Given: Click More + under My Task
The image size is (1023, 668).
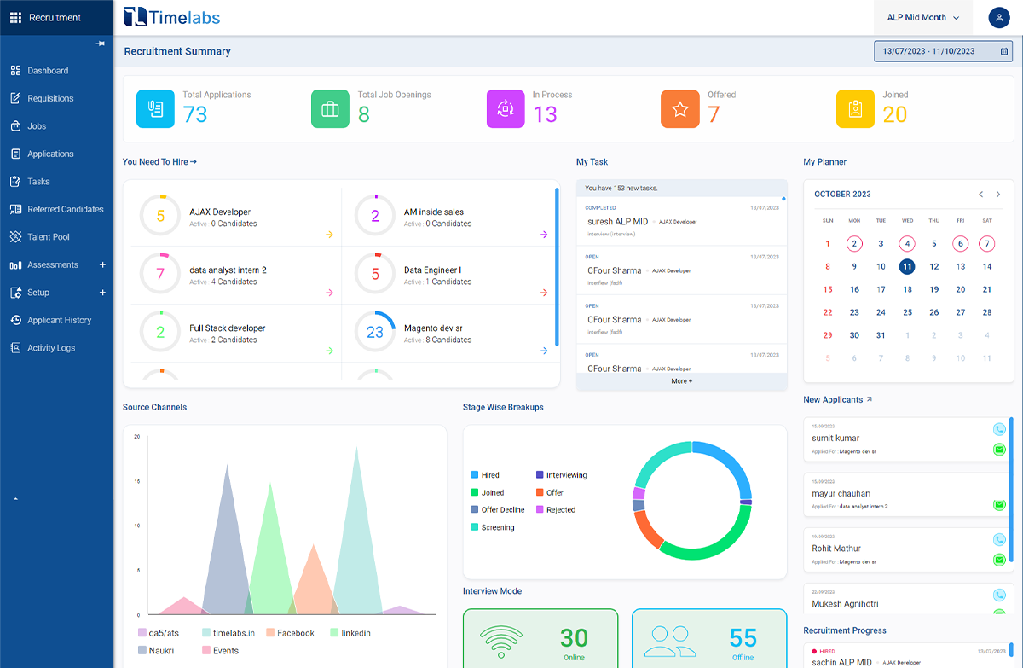Looking at the screenshot, I should pyautogui.click(x=681, y=381).
